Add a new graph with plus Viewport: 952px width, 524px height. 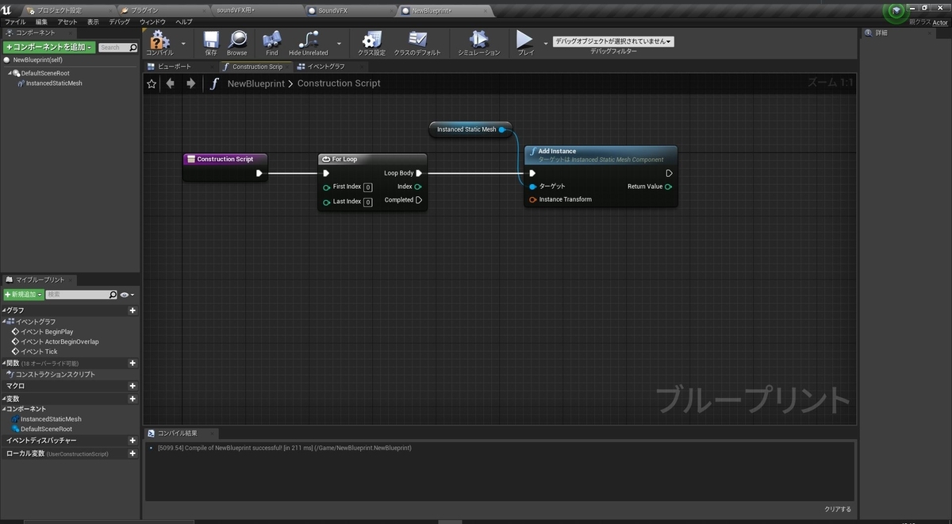pos(132,310)
